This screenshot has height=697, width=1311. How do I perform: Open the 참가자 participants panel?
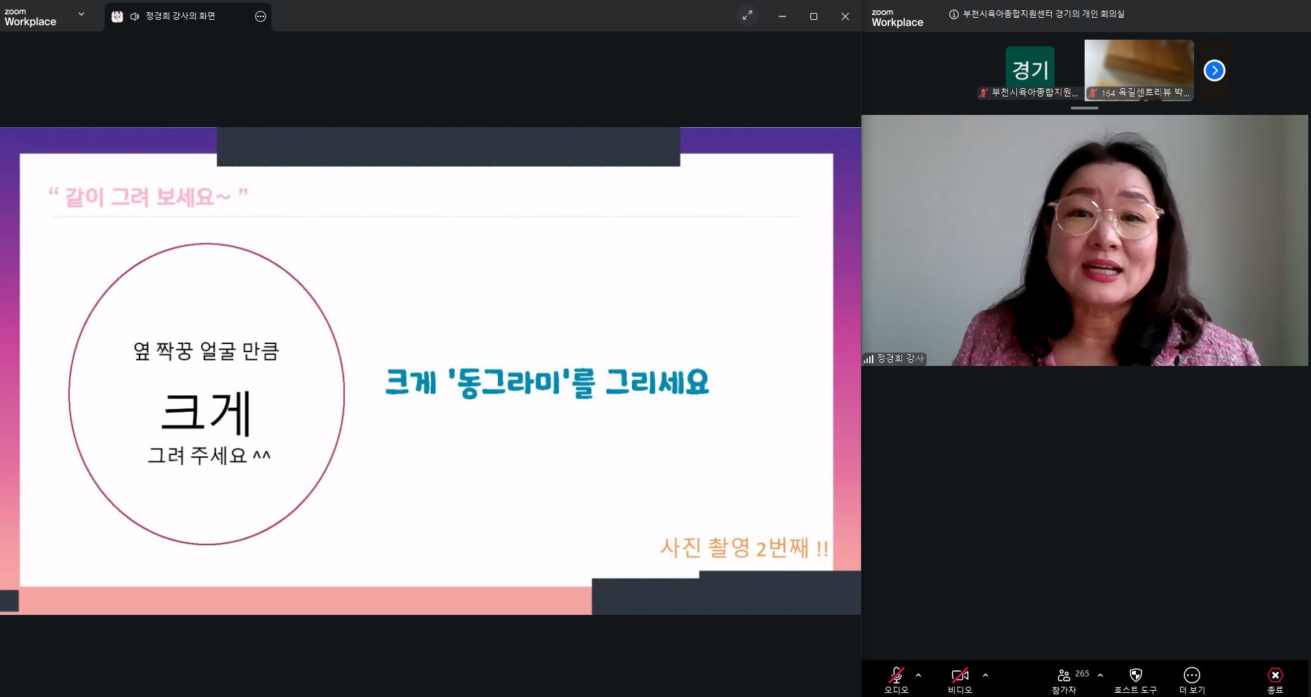pos(1063,676)
